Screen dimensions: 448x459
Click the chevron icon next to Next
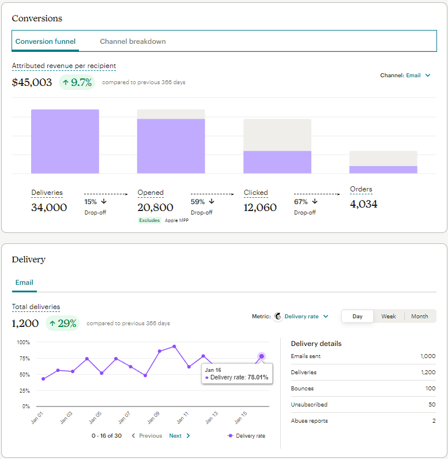click(188, 435)
